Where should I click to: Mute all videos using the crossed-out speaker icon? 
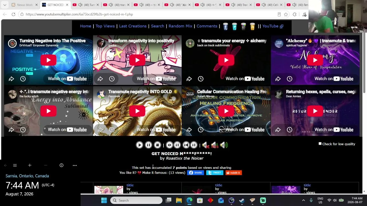tap(205, 145)
